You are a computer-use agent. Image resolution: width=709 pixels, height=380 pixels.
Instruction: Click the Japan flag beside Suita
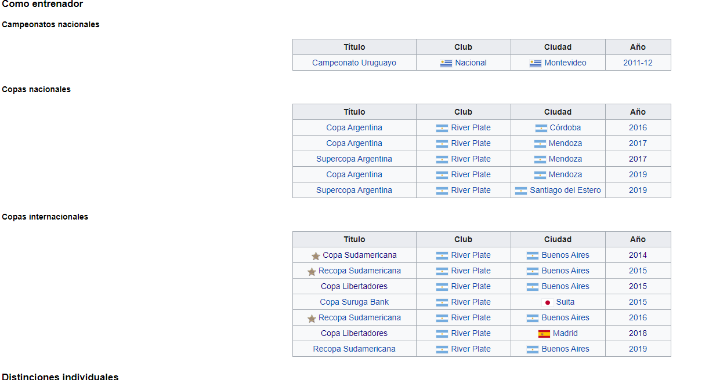547,302
